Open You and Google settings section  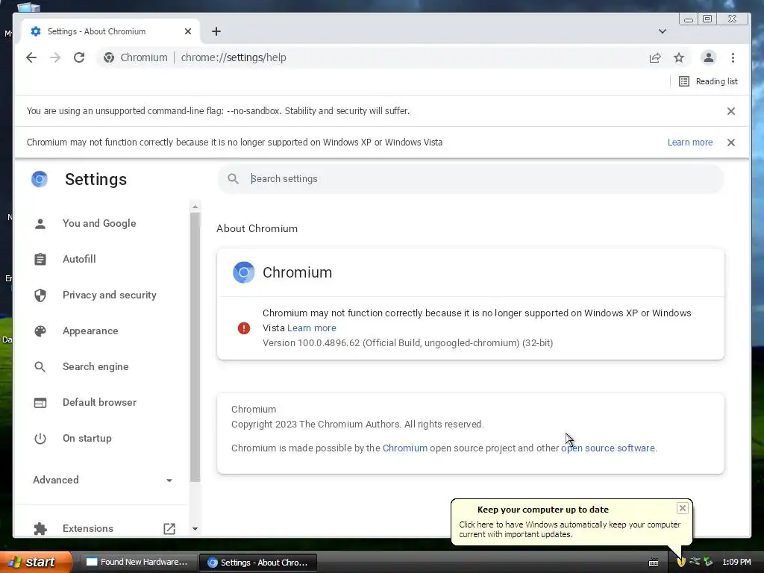click(x=99, y=223)
